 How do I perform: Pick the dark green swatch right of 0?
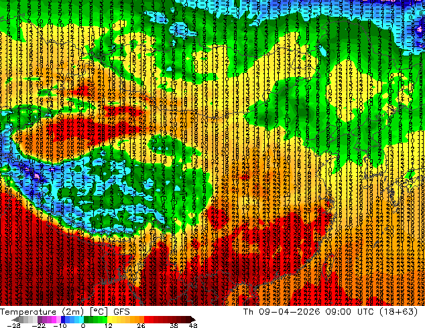tap(86, 319)
